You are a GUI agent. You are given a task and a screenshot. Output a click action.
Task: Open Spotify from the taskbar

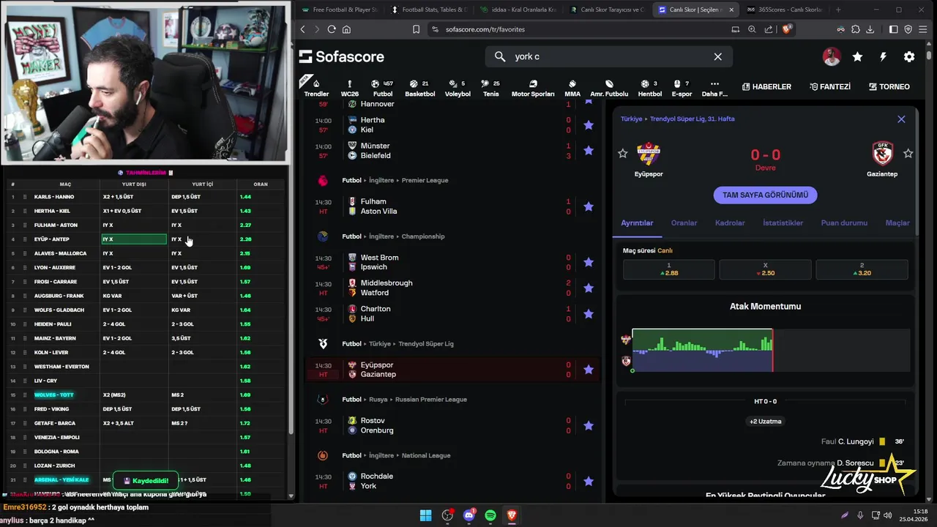(490, 515)
